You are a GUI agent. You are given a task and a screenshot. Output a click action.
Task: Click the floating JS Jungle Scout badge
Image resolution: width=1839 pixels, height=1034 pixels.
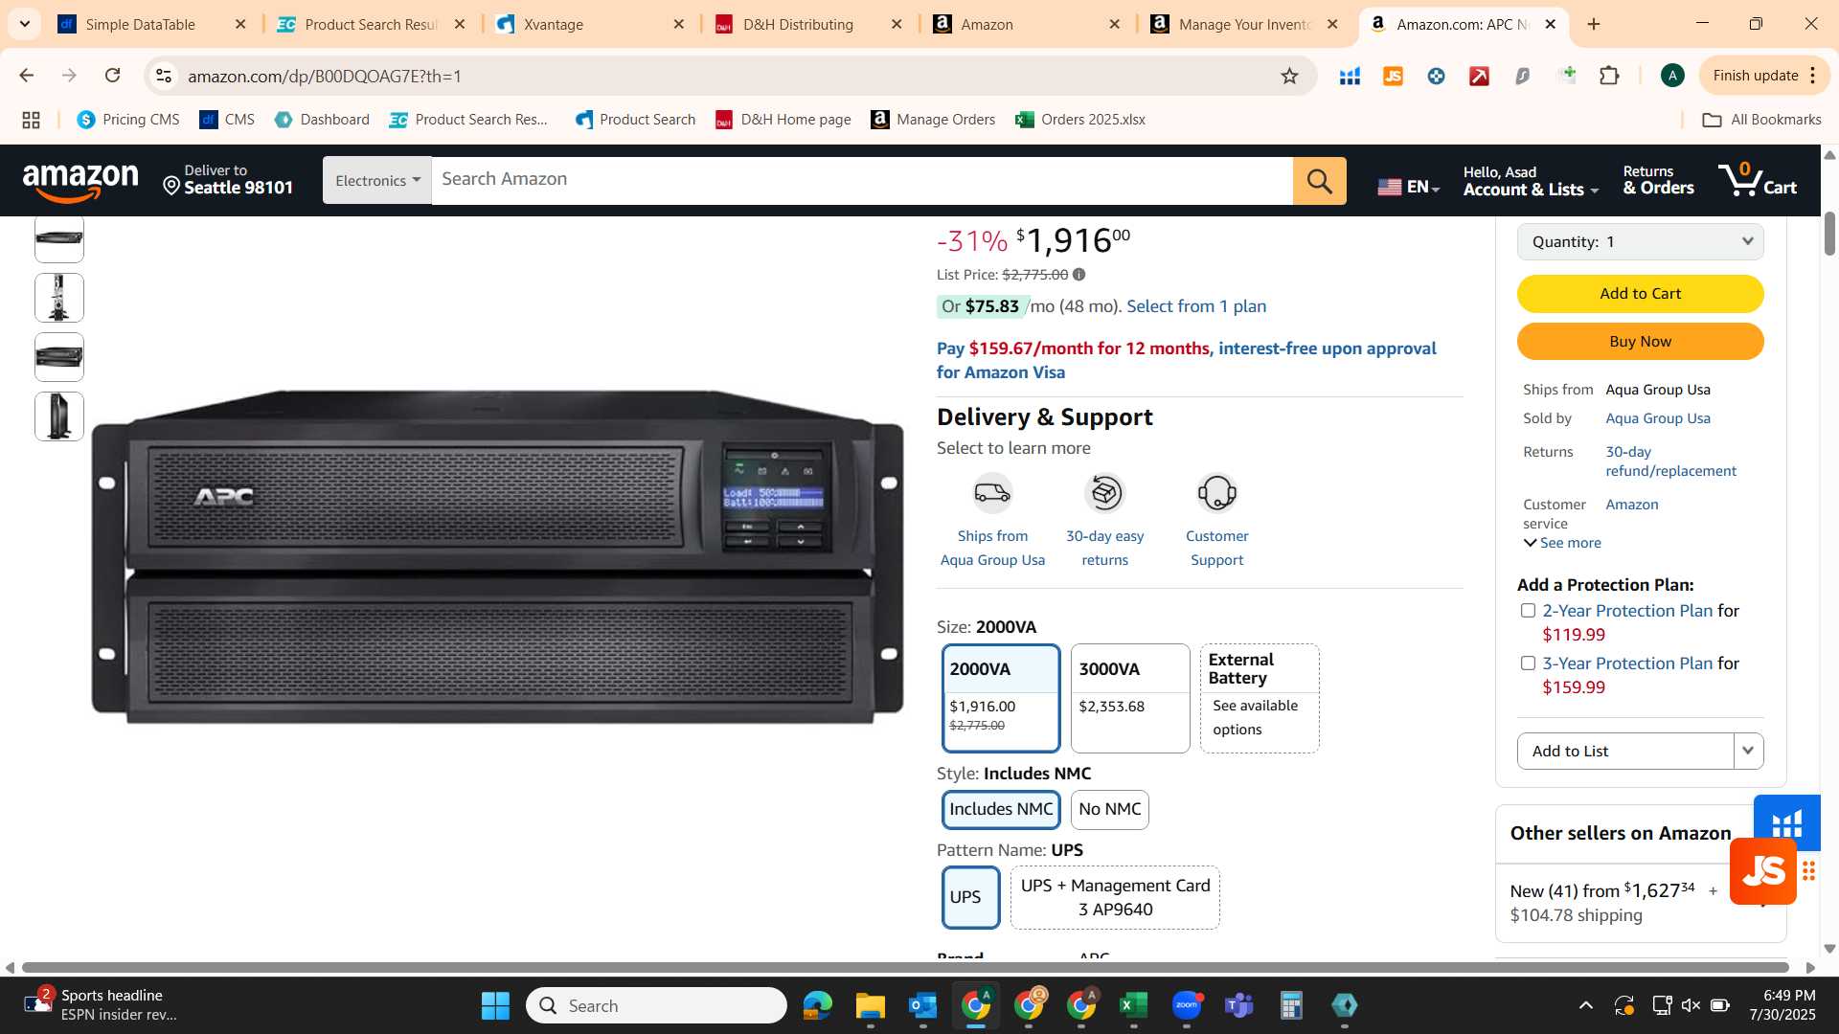[x=1763, y=871]
